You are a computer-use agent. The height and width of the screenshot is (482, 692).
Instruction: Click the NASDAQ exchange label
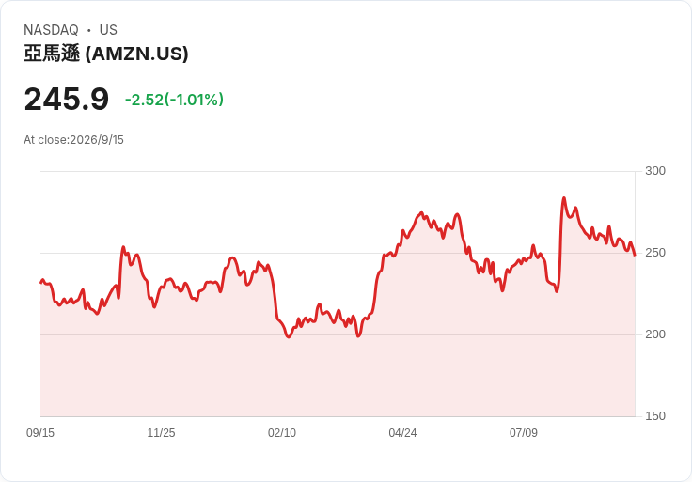click(x=51, y=30)
